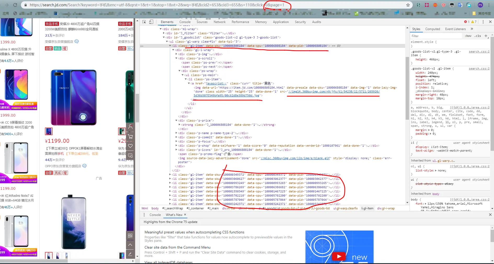
Task: Open the red screenshot-frame extension
Action: click(x=427, y=5)
